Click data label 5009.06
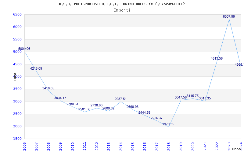Screen dimensions: 244x152 tap(24, 49)
